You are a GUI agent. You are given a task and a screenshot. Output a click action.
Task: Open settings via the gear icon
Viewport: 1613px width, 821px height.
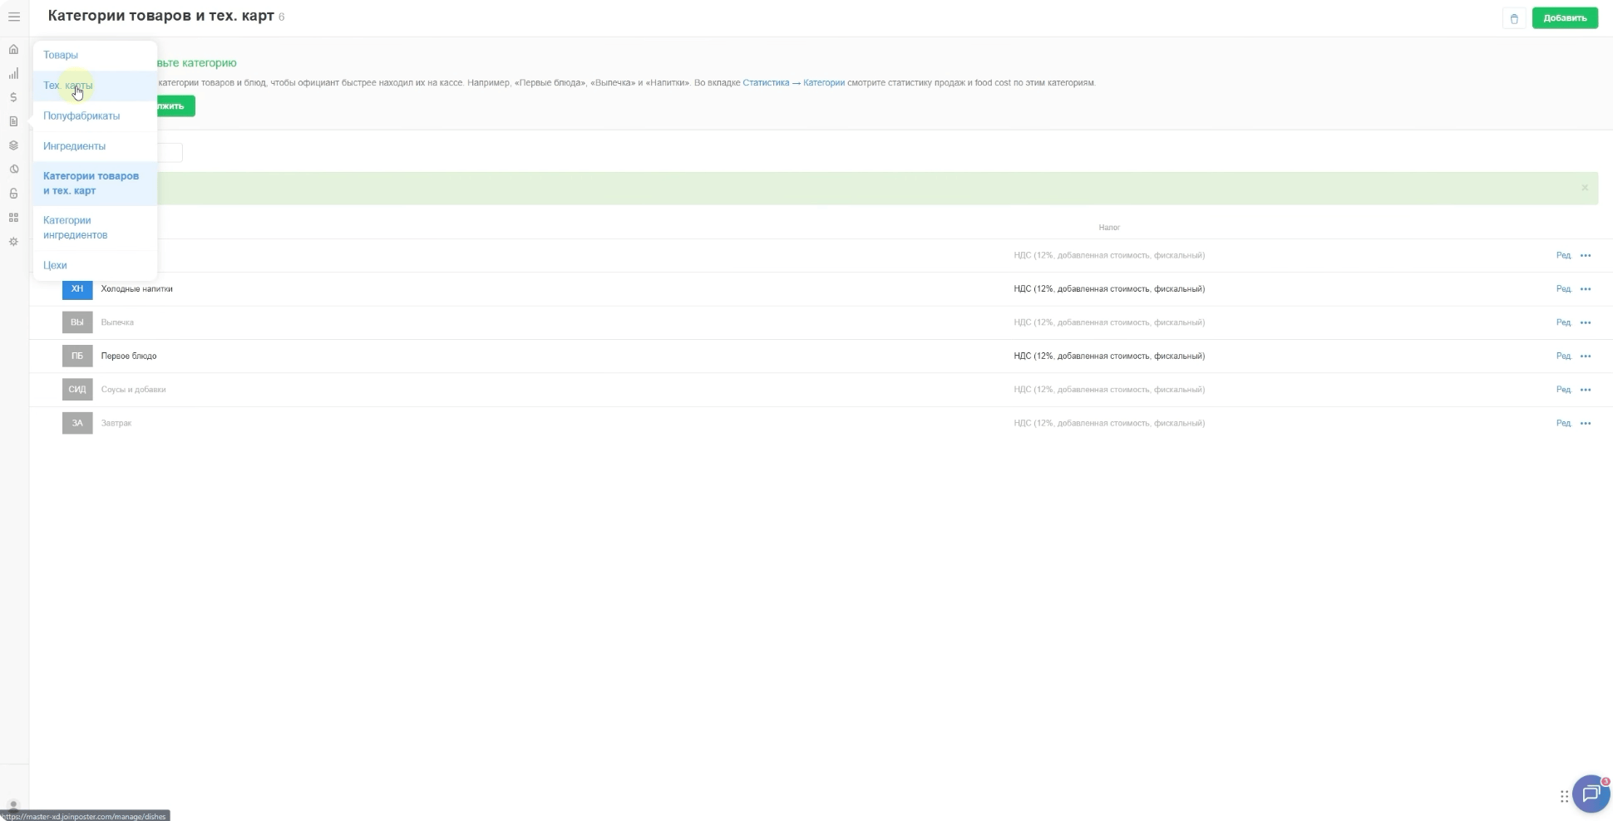click(13, 242)
